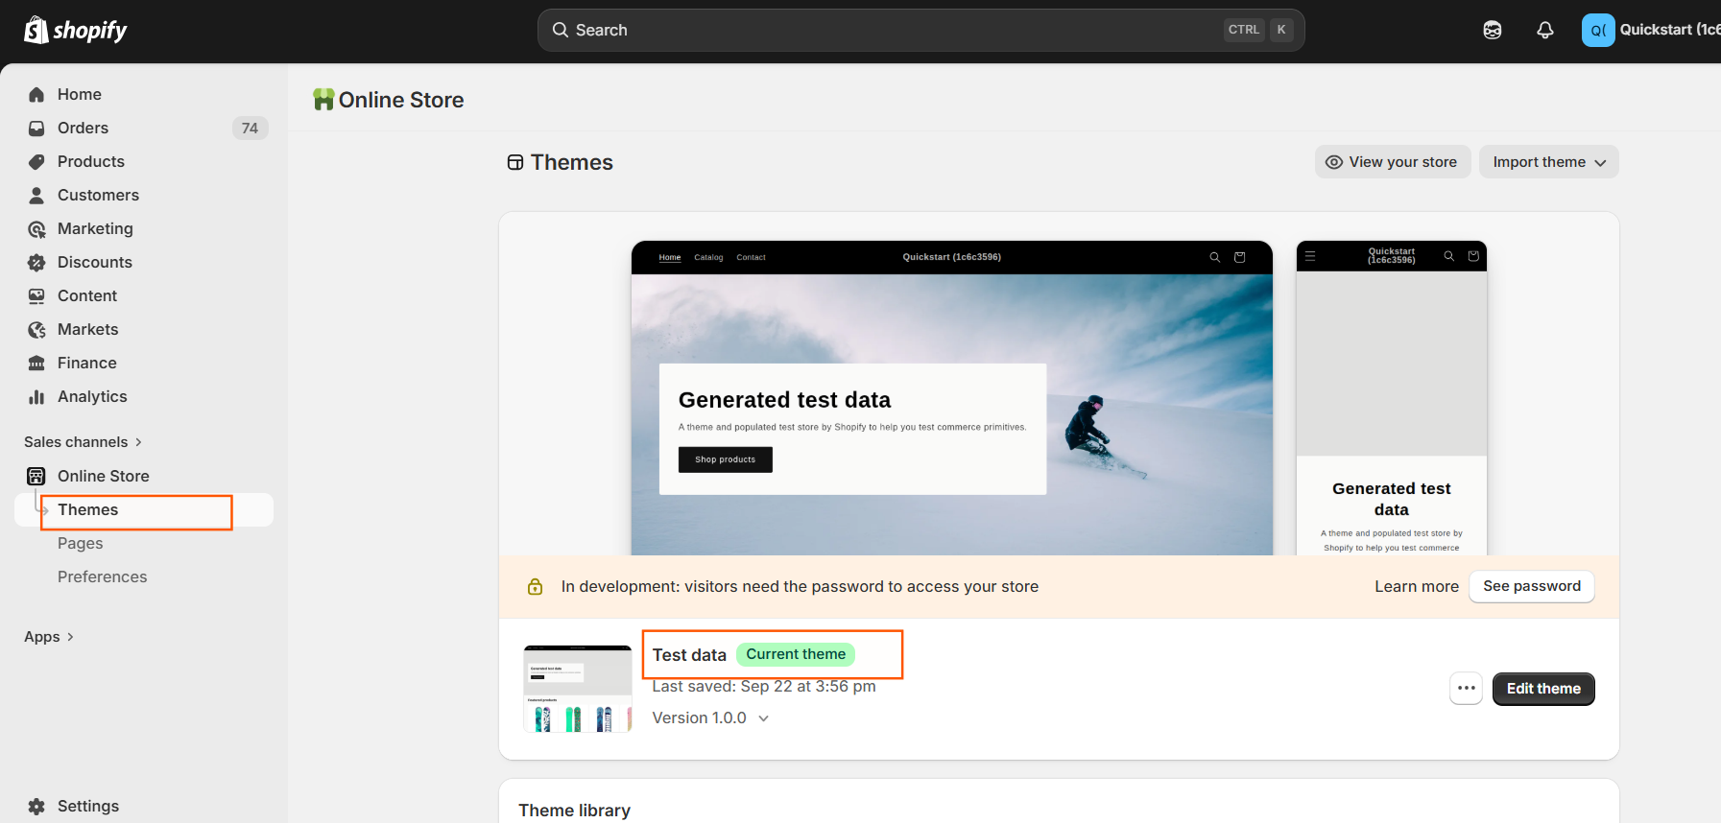Expand the Apps section
This screenshot has height=823, width=1721.
(x=49, y=637)
